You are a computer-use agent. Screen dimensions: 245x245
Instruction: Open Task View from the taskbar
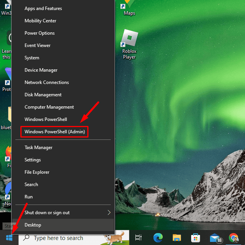click(x=138, y=238)
